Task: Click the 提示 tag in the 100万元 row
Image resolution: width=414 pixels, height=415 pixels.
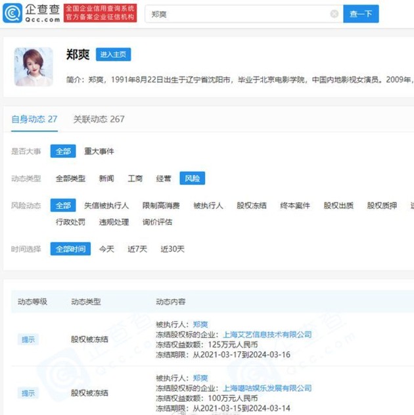Action: pyautogui.click(x=28, y=393)
